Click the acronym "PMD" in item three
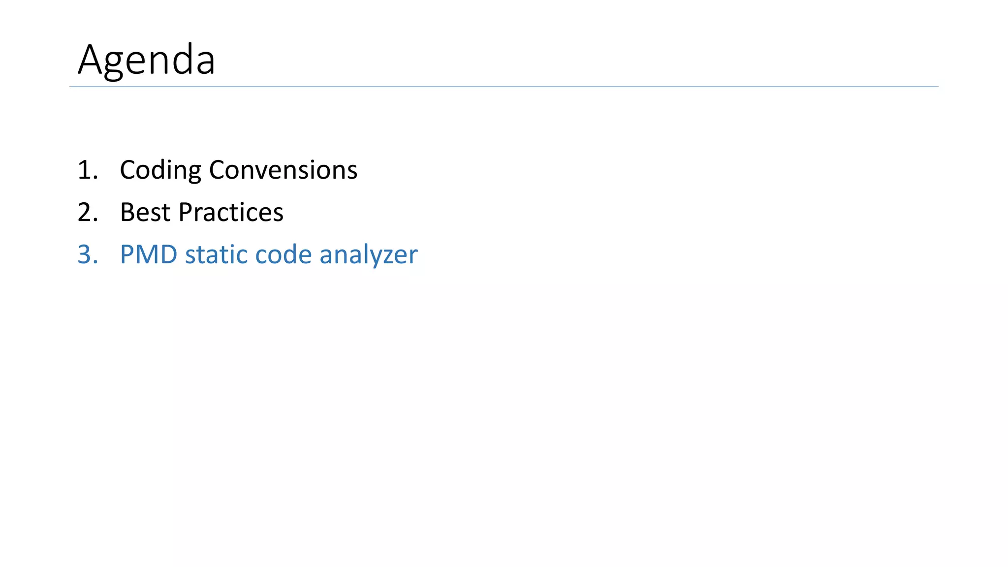Image resolution: width=1008 pixels, height=567 pixels. [x=149, y=254]
